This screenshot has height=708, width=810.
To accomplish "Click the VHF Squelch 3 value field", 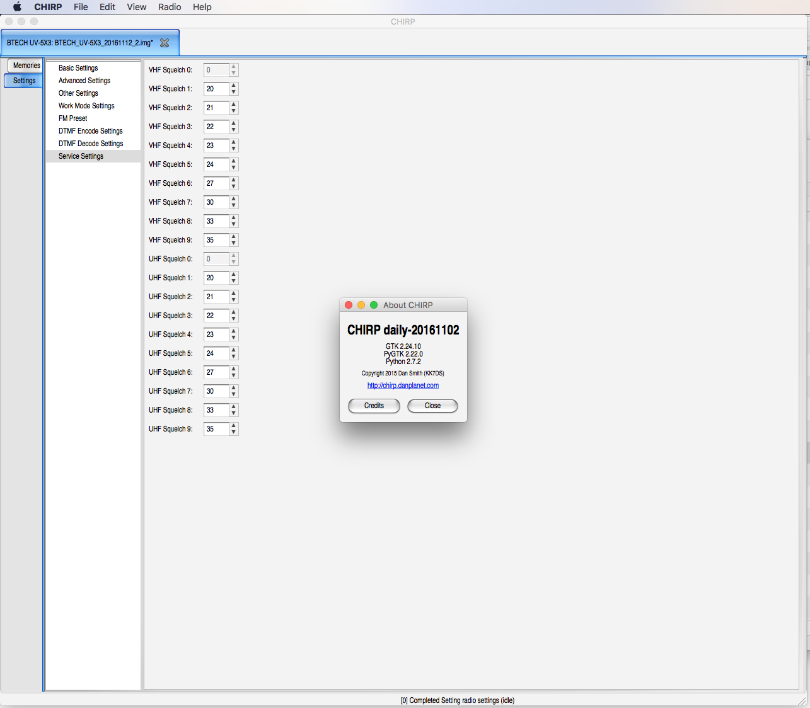I will click(216, 127).
